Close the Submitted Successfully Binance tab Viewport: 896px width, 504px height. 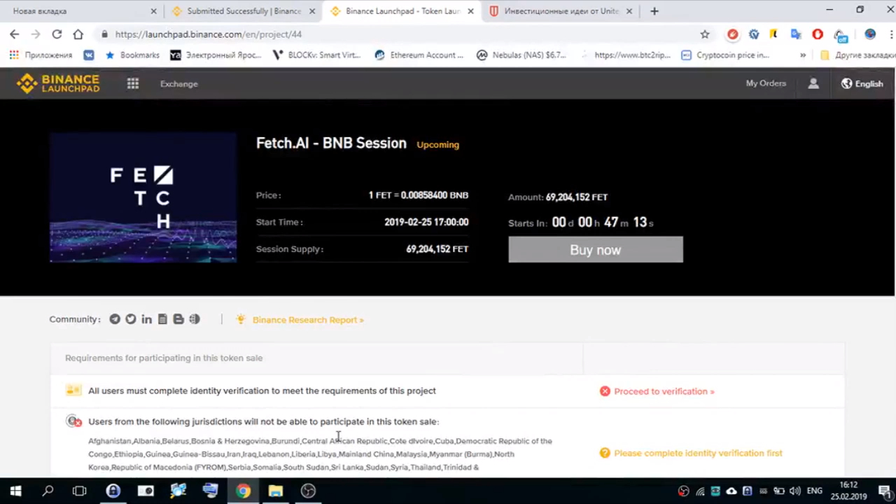(x=312, y=11)
